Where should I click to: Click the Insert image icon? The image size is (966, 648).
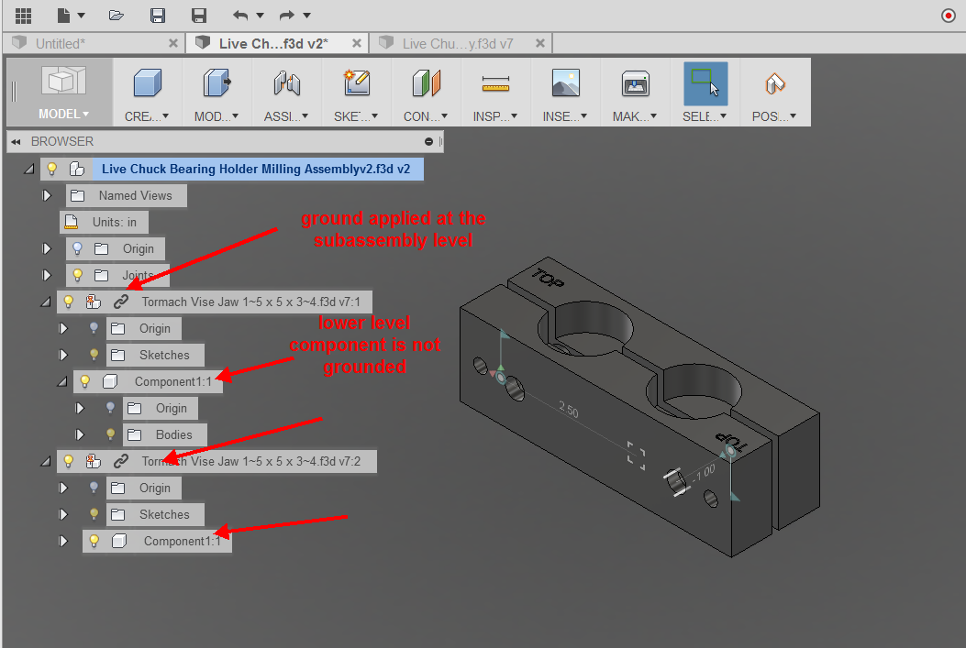click(565, 84)
